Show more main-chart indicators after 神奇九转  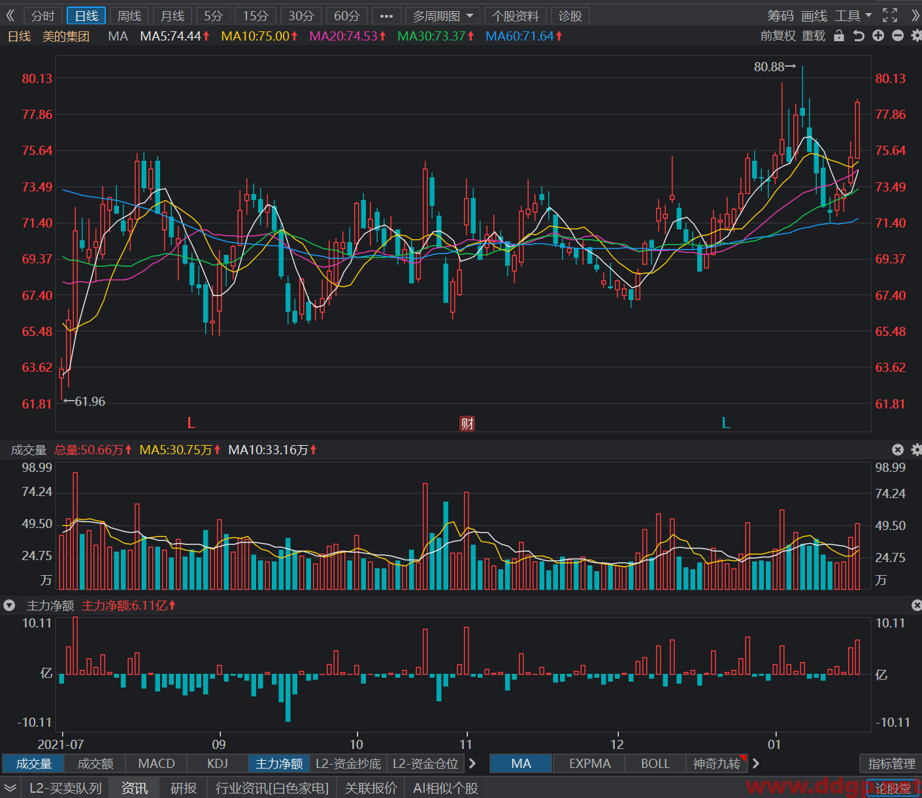(x=756, y=763)
